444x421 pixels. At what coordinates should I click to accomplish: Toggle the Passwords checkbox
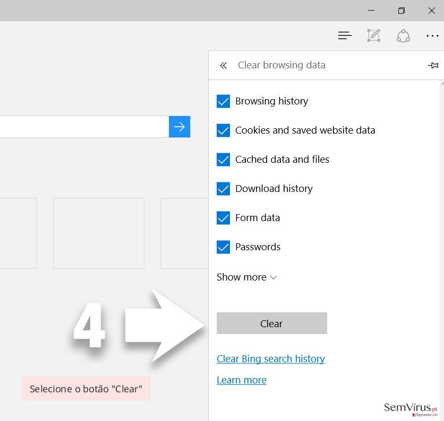(x=223, y=247)
